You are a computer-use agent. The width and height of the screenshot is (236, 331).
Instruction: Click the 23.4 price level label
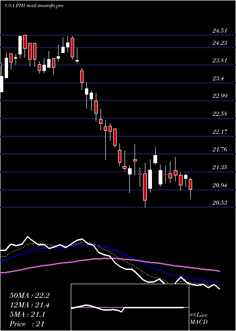pyautogui.click(x=218, y=79)
